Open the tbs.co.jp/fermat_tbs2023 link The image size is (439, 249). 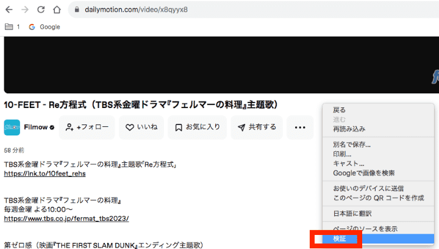click(66, 218)
